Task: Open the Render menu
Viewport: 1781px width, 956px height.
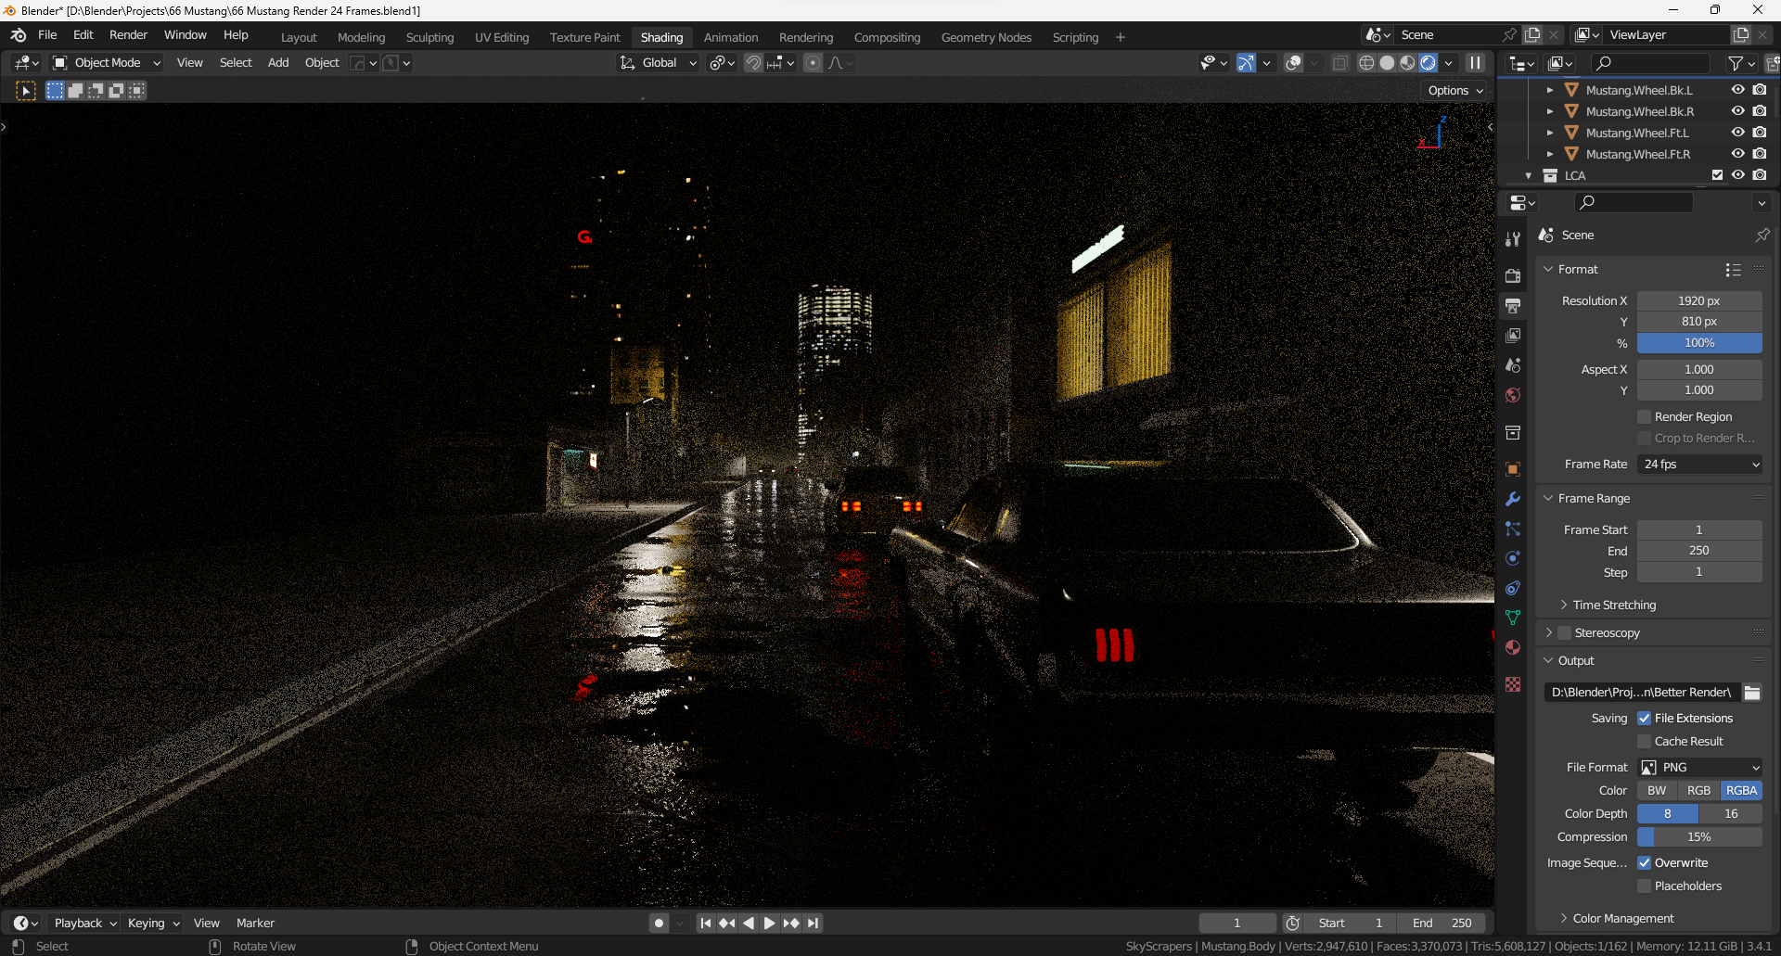Action: coord(128,35)
